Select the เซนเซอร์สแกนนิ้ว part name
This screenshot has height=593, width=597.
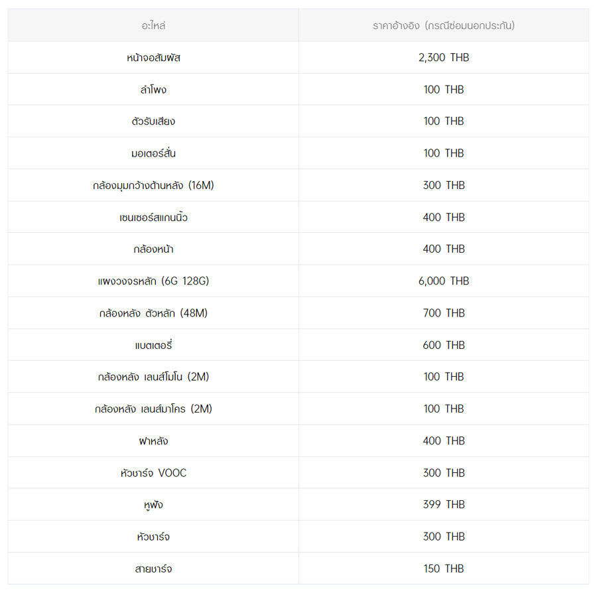153,218
